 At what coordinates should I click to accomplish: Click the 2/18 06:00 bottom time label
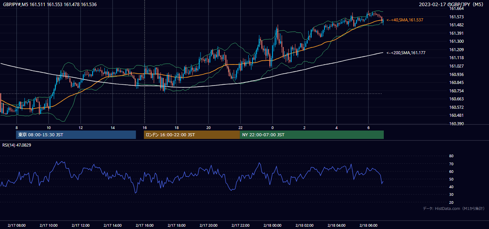(368, 226)
